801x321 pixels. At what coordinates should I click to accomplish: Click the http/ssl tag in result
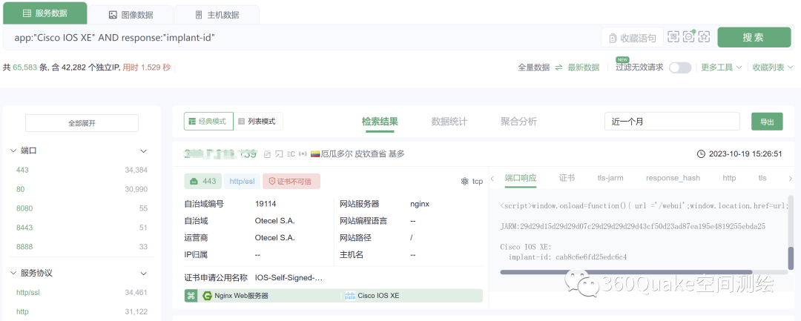(242, 181)
